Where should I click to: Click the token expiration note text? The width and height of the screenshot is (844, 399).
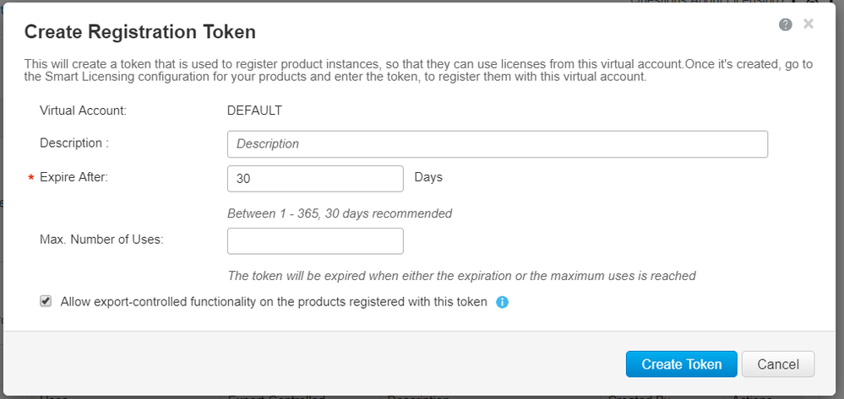click(x=462, y=276)
